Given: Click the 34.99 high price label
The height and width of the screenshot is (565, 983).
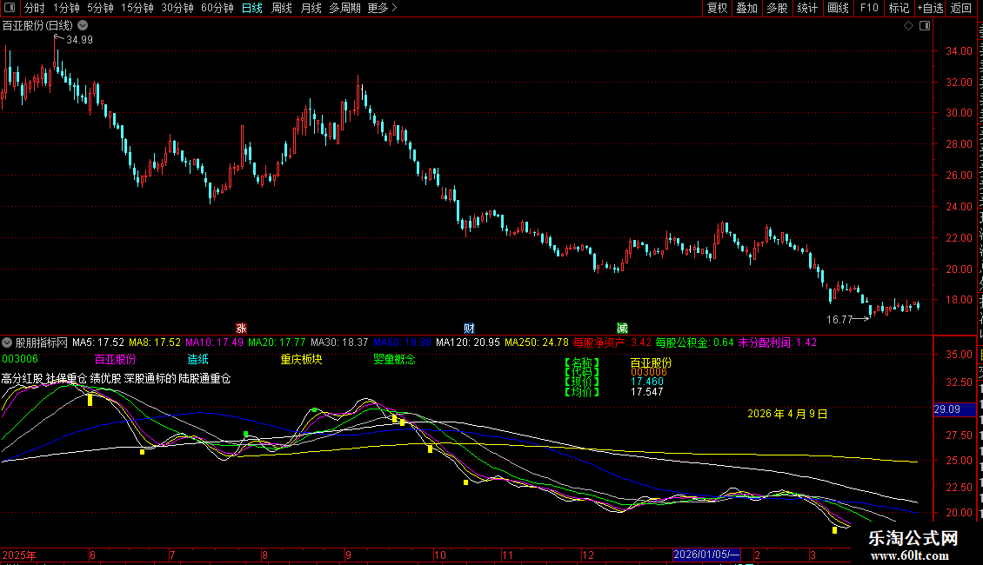Looking at the screenshot, I should click(x=80, y=39).
